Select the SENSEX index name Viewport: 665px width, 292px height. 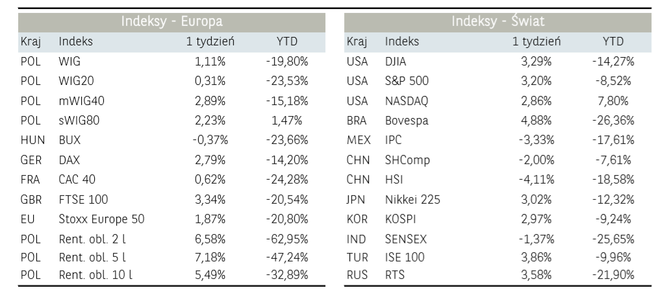(406, 239)
